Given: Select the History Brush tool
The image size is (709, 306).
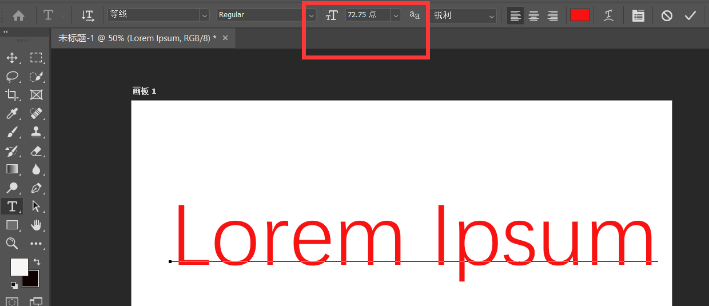Looking at the screenshot, I should [12, 151].
